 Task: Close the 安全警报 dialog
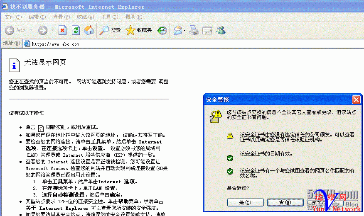[x=356, y=100]
